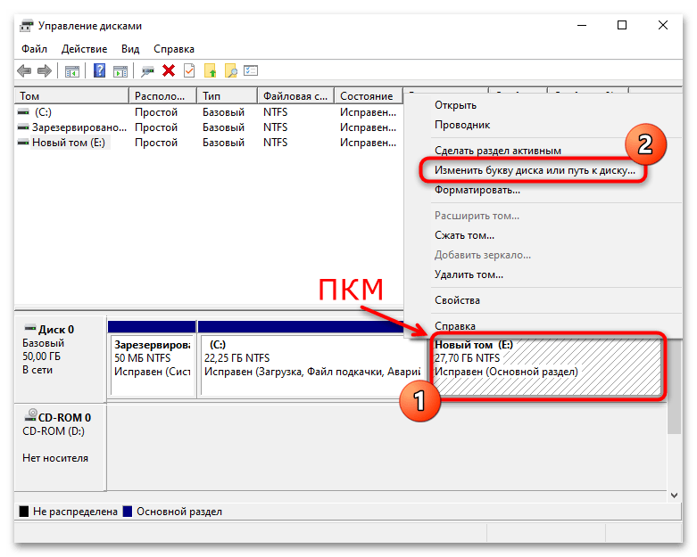Toggle the action pane toolbar icon

(x=120, y=71)
